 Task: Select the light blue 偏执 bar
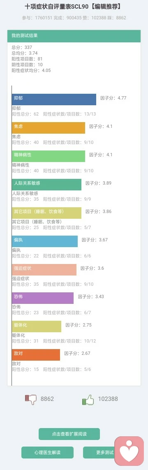pos(45,241)
